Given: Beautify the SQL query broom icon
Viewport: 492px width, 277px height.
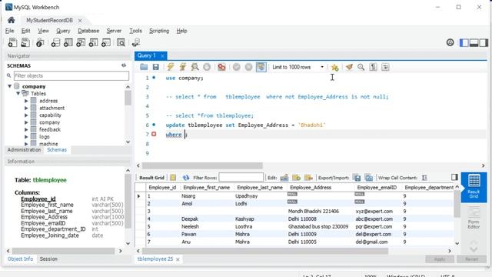Looking at the screenshot, I should tap(349, 67).
